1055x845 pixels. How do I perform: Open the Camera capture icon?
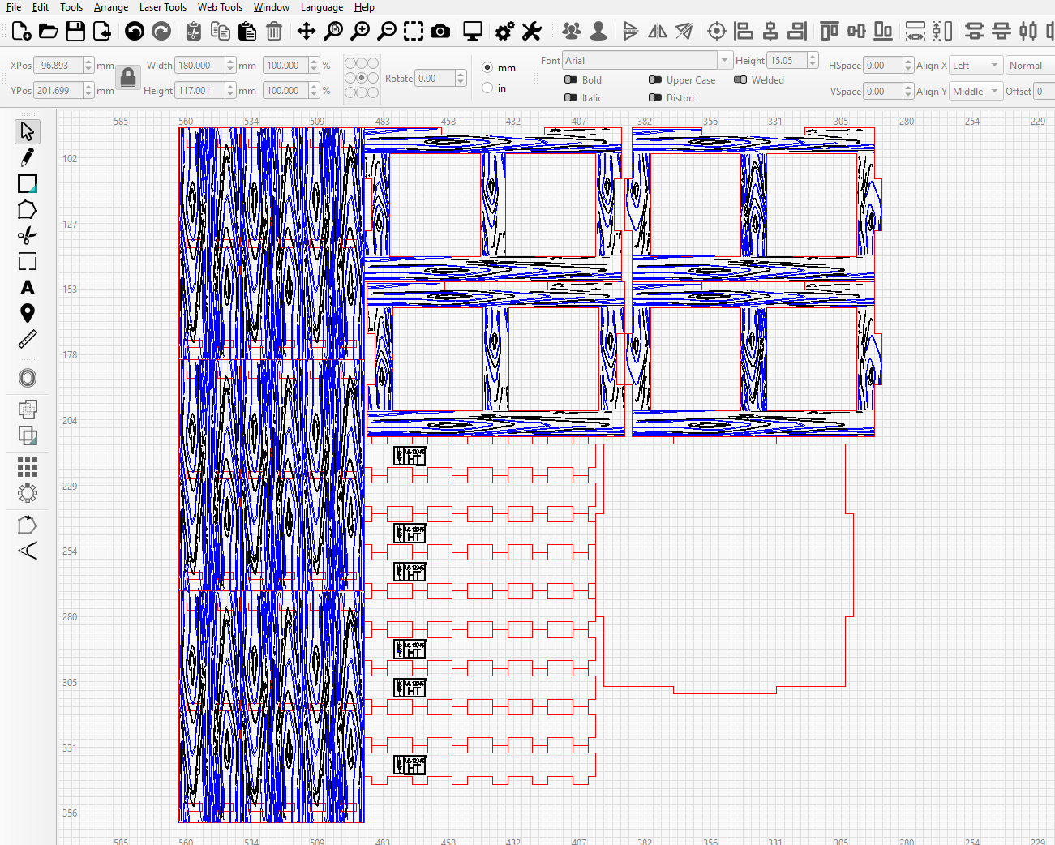(x=440, y=31)
